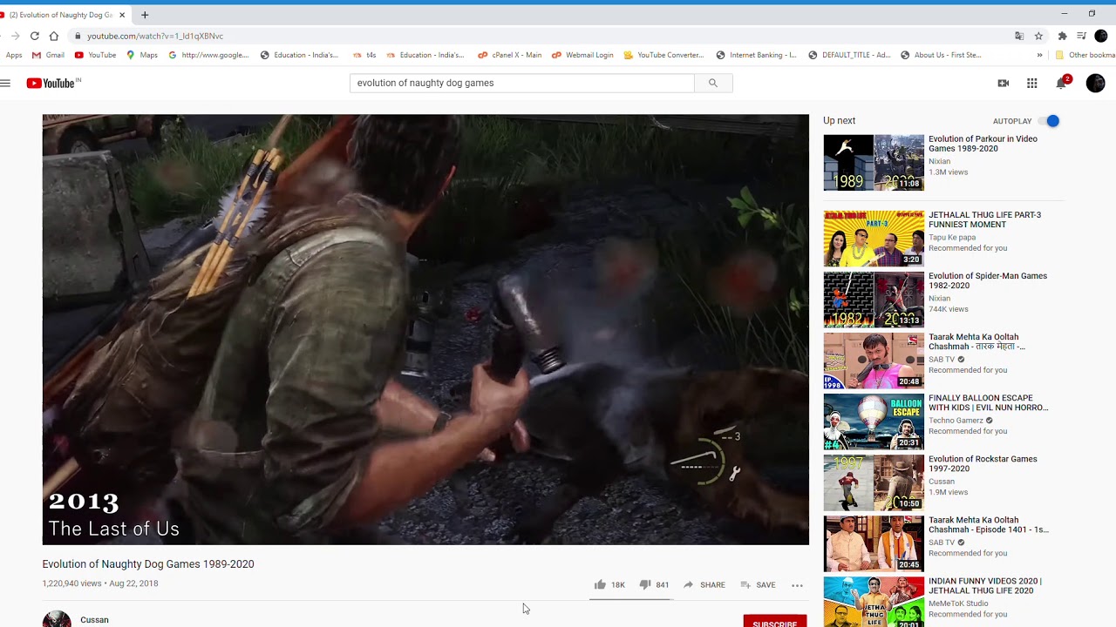Open the YouTube account avatar menu
The image size is (1116, 627).
(x=1096, y=83)
